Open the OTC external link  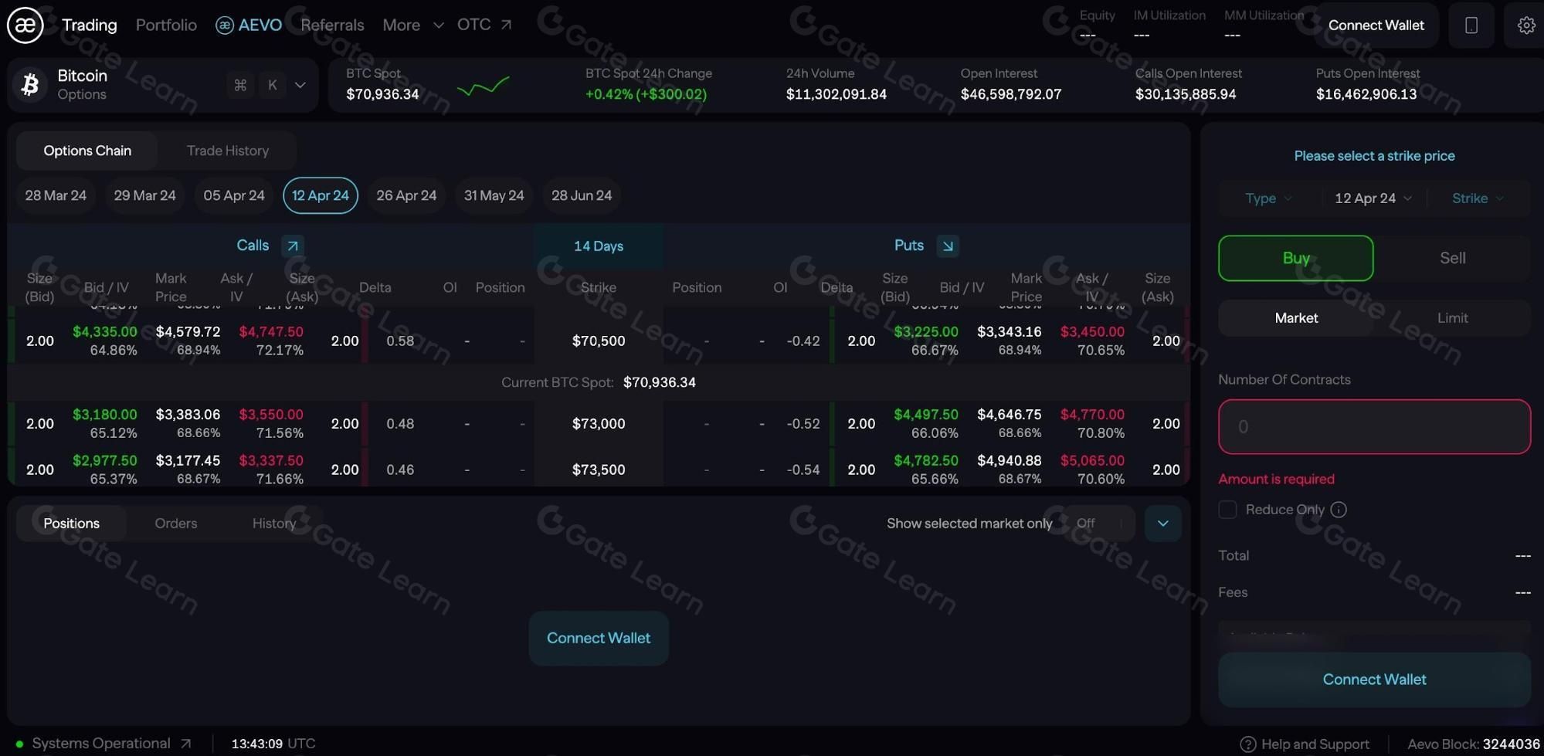[x=484, y=25]
